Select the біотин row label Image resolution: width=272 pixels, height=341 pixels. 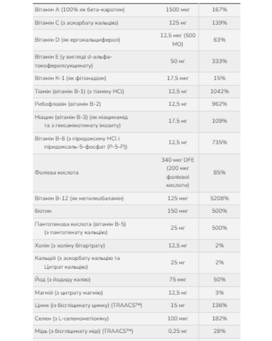point(43,211)
